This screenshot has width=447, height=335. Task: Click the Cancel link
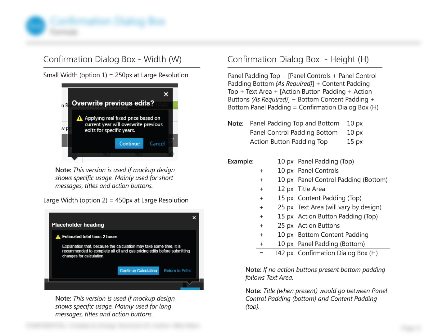click(x=157, y=144)
